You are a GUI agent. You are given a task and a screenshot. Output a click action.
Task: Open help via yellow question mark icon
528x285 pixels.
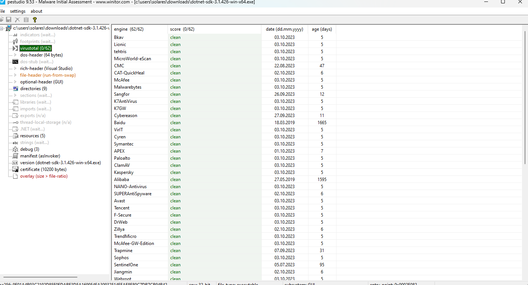35,19
